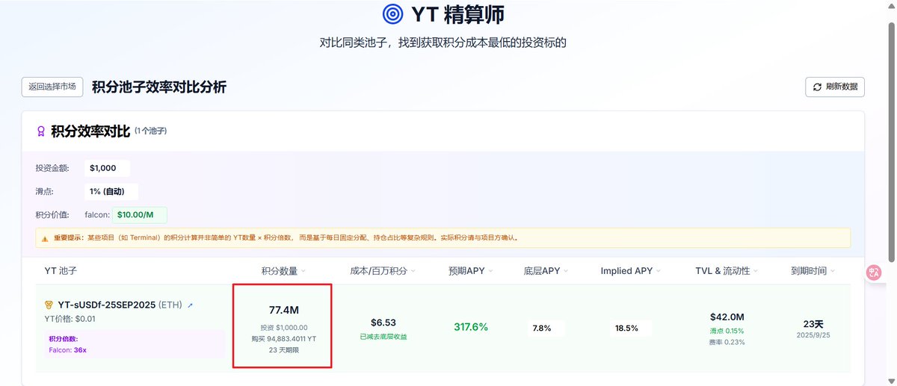Image resolution: width=897 pixels, height=386 pixels.
Task: Sort by 成本/百万积分 column header
Action: click(383, 271)
